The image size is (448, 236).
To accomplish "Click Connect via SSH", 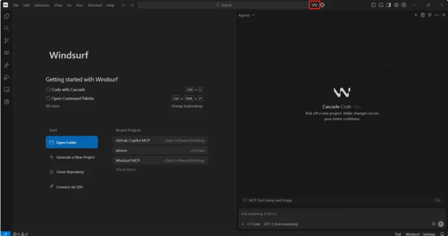I will 66,187.
